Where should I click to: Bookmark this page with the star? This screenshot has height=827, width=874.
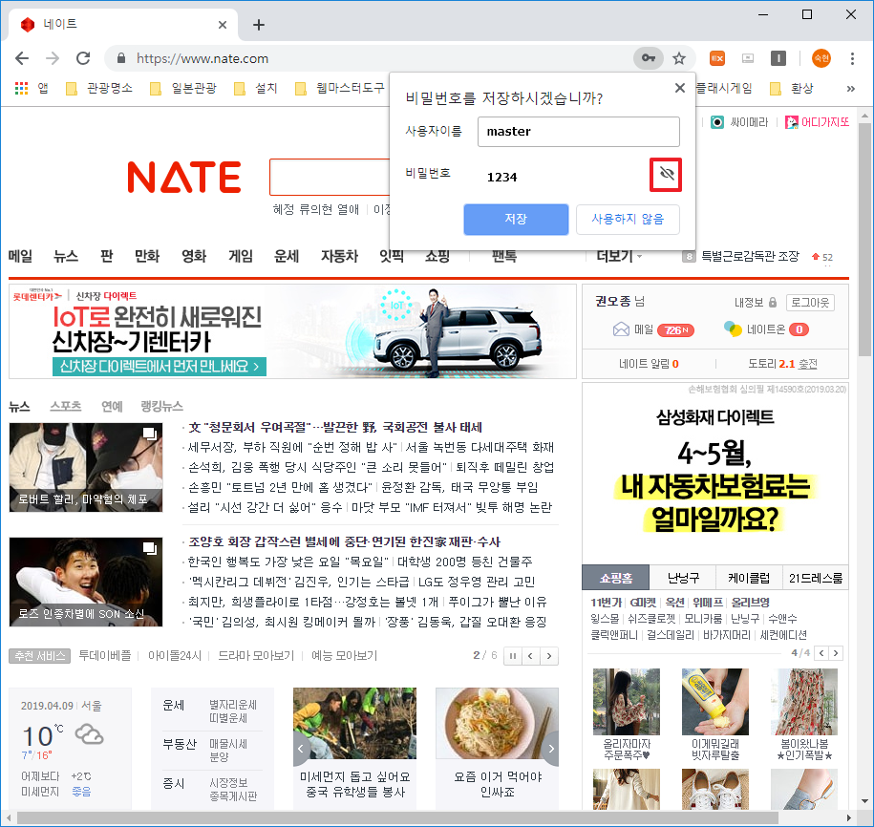(x=679, y=58)
